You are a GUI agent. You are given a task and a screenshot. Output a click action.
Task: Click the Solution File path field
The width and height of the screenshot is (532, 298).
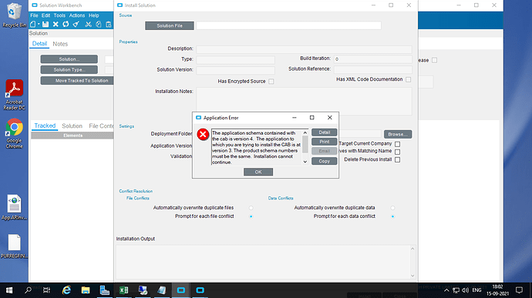(288, 25)
